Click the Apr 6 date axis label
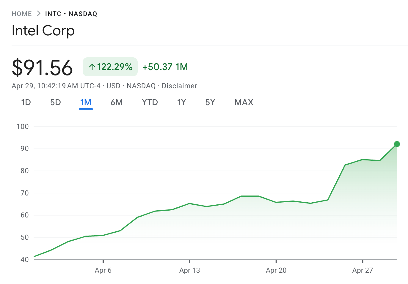The width and height of the screenshot is (408, 284). (103, 270)
